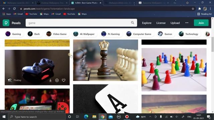Open the ace playing card photo
The image size is (214, 120).
click(x=106, y=99)
